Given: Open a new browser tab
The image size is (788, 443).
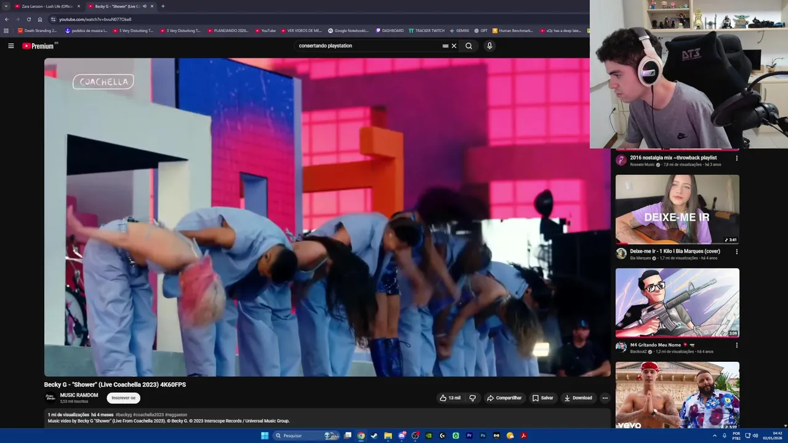Looking at the screenshot, I should coord(163,6).
